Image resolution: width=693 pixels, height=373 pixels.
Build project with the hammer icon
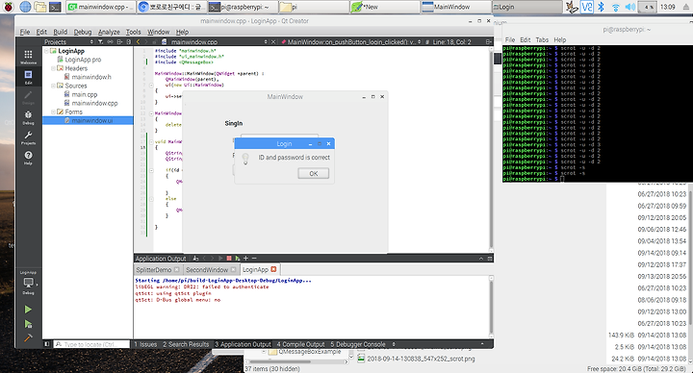[28, 338]
